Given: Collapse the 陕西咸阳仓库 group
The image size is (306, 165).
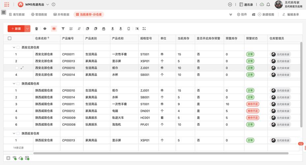Looking at the screenshot, I should click(x=14, y=83).
